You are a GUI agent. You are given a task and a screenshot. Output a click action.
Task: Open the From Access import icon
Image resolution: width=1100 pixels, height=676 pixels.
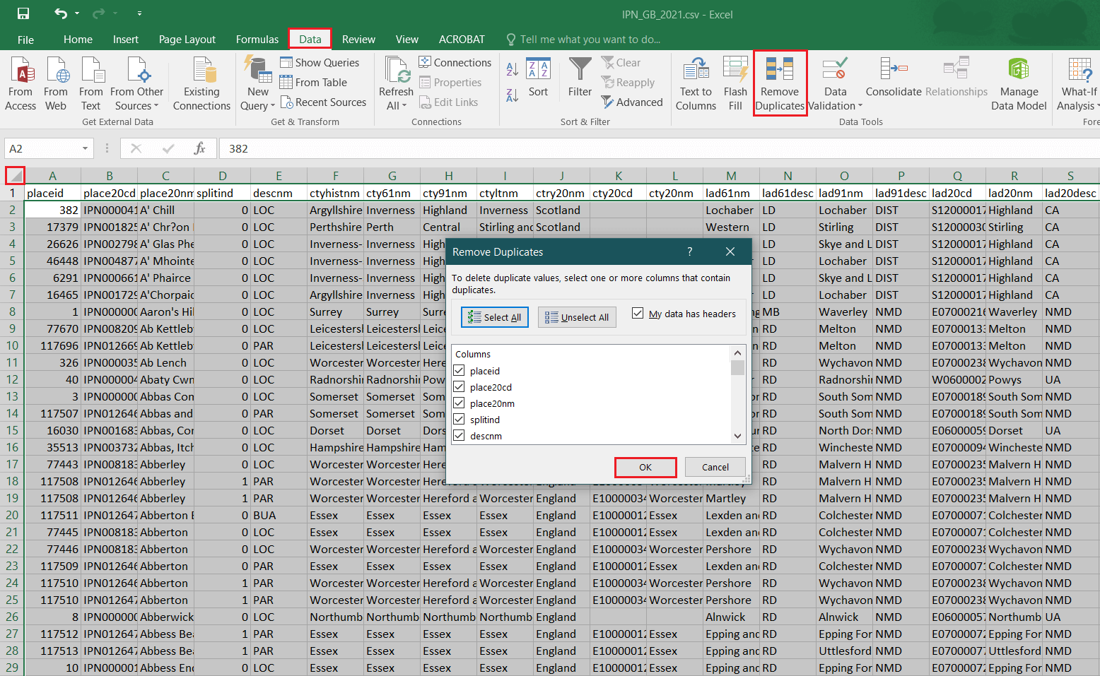[21, 84]
